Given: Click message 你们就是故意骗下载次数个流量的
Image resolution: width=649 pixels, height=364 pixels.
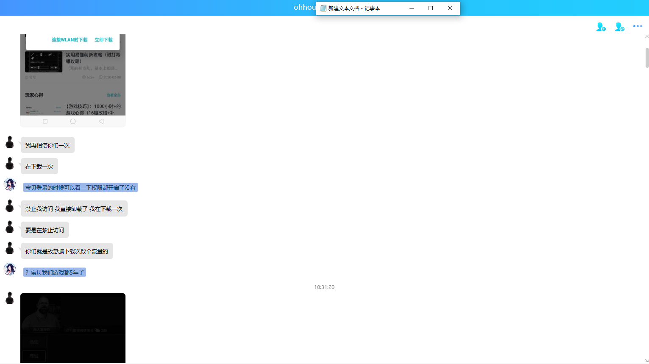Looking at the screenshot, I should click(67, 251).
